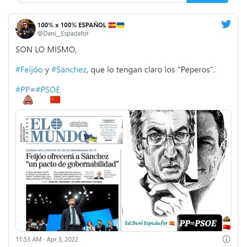This screenshot has width=241, height=247.
Task: Click the 11:53 AM · Apr 3, 2022 timestamp
Action: pyautogui.click(x=47, y=239)
